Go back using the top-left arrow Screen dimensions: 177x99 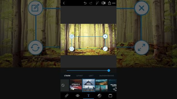point(64,3)
